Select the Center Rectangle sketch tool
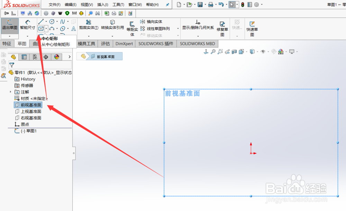 point(41,28)
